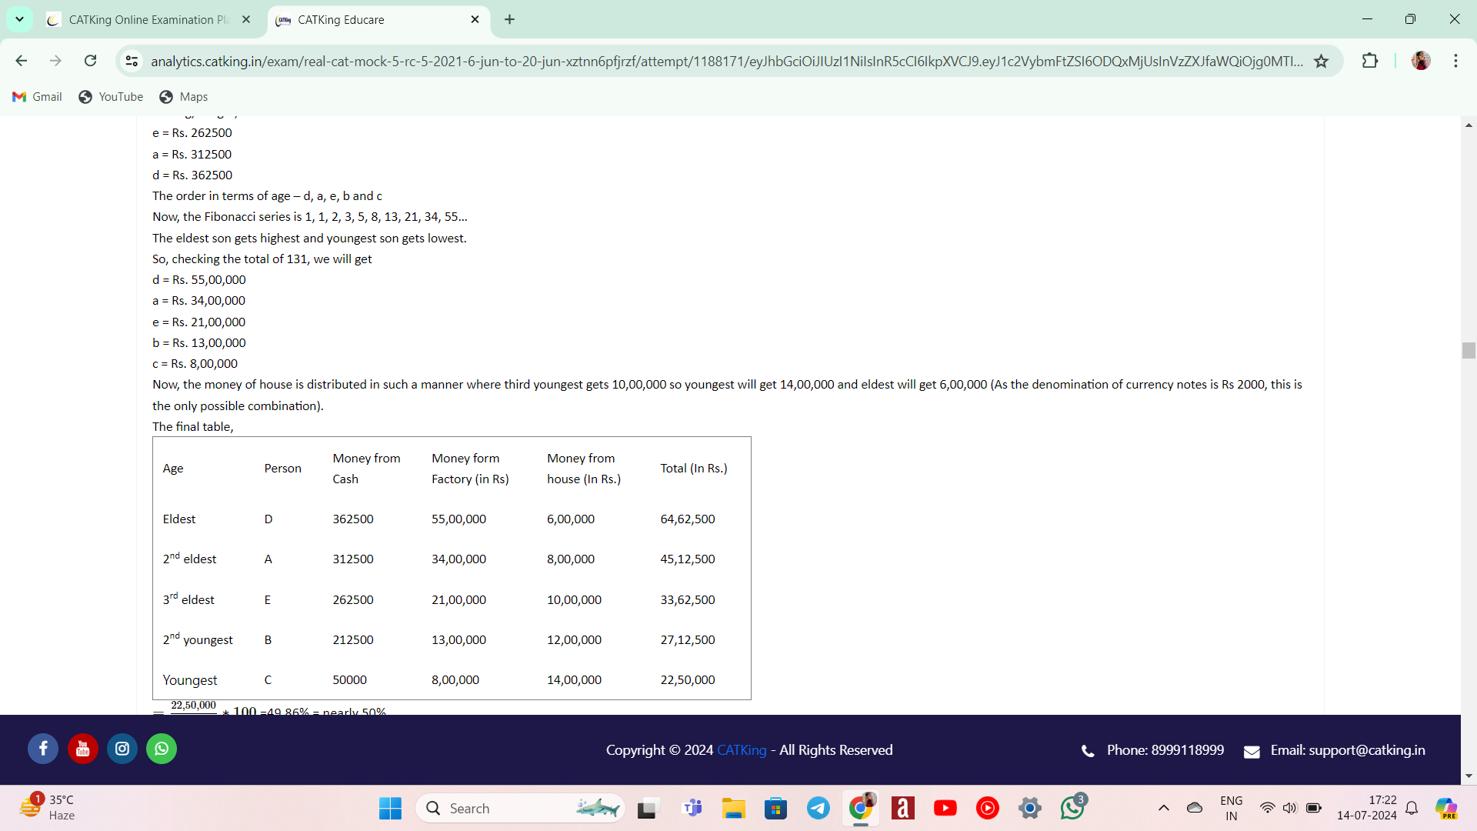Open the weather widget showing 35°C Haze
1477x831 pixels.
[48, 808]
